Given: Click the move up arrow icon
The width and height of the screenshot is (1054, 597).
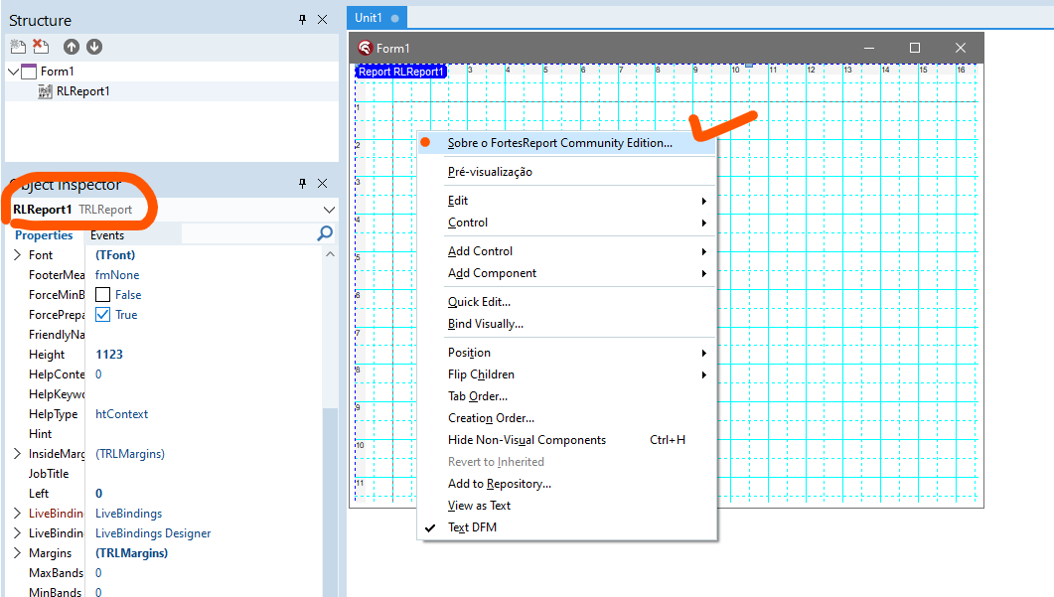Looking at the screenshot, I should 72,47.
